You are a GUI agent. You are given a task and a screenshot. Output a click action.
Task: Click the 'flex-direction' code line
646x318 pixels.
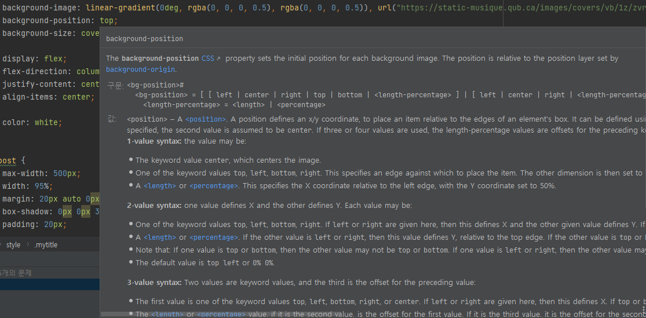50,72
